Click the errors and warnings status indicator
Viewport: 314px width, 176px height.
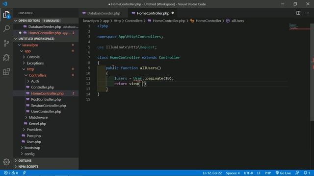pyautogui.click(x=11, y=173)
